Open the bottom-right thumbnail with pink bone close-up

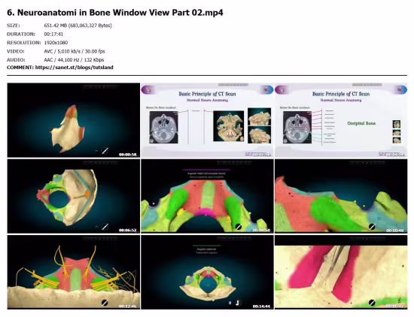tap(341, 272)
